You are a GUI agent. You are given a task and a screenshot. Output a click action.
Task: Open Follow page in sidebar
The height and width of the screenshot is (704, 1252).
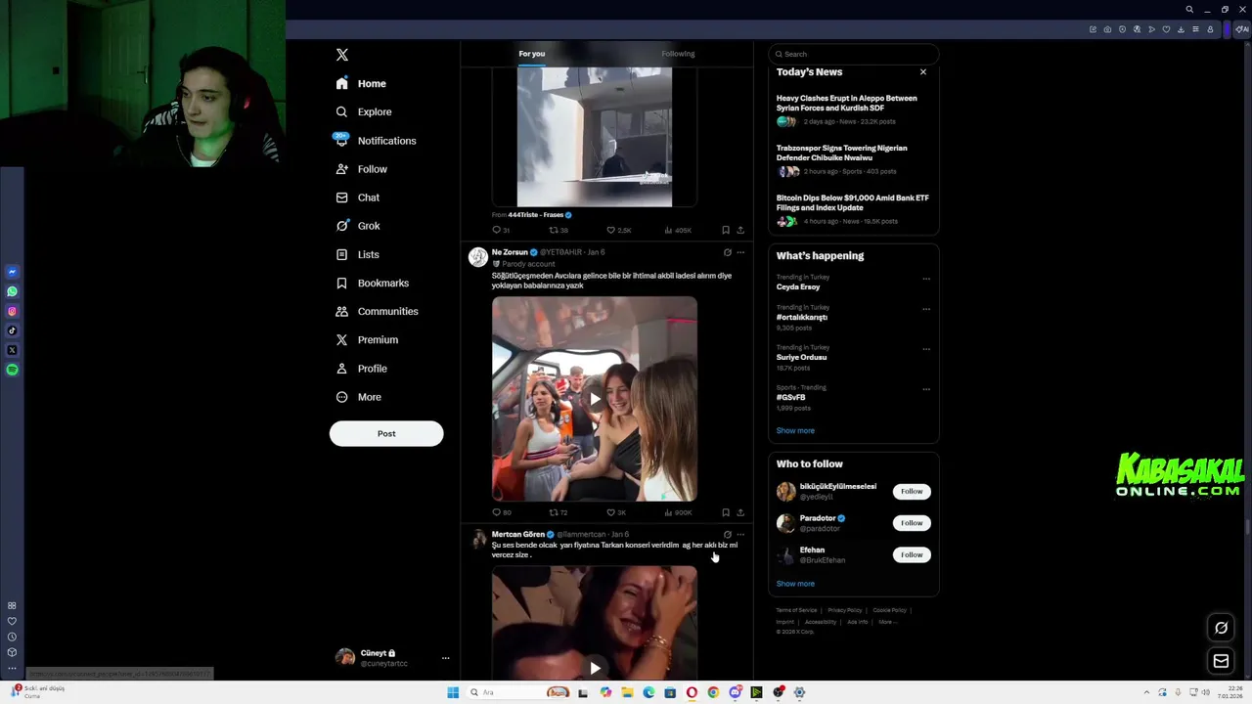coord(361,169)
